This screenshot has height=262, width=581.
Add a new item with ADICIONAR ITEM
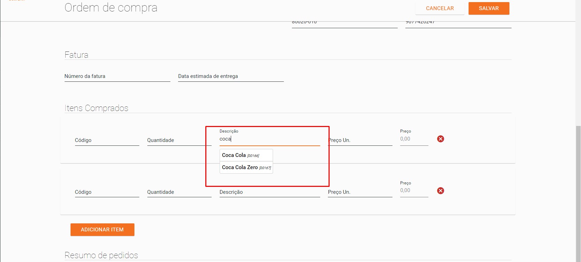click(x=102, y=230)
